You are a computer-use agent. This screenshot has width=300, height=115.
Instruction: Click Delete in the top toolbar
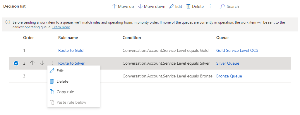point(195,6)
